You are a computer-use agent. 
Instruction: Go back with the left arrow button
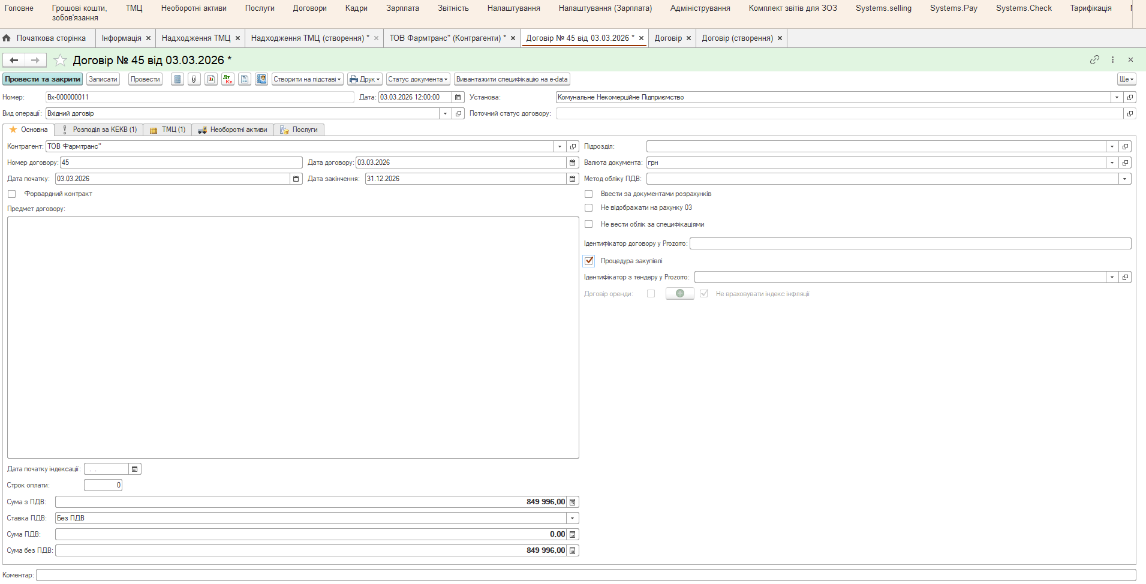(x=14, y=60)
